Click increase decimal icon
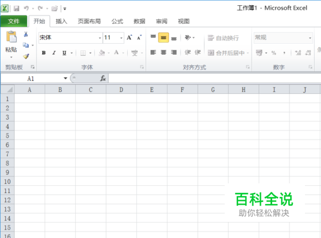The width and height of the screenshot is (321, 238). [x=298, y=53]
